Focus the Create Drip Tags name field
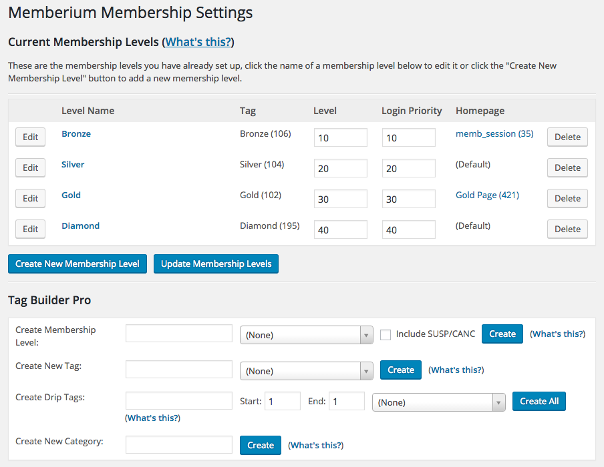Viewport: 604px width, 467px height. [179, 400]
